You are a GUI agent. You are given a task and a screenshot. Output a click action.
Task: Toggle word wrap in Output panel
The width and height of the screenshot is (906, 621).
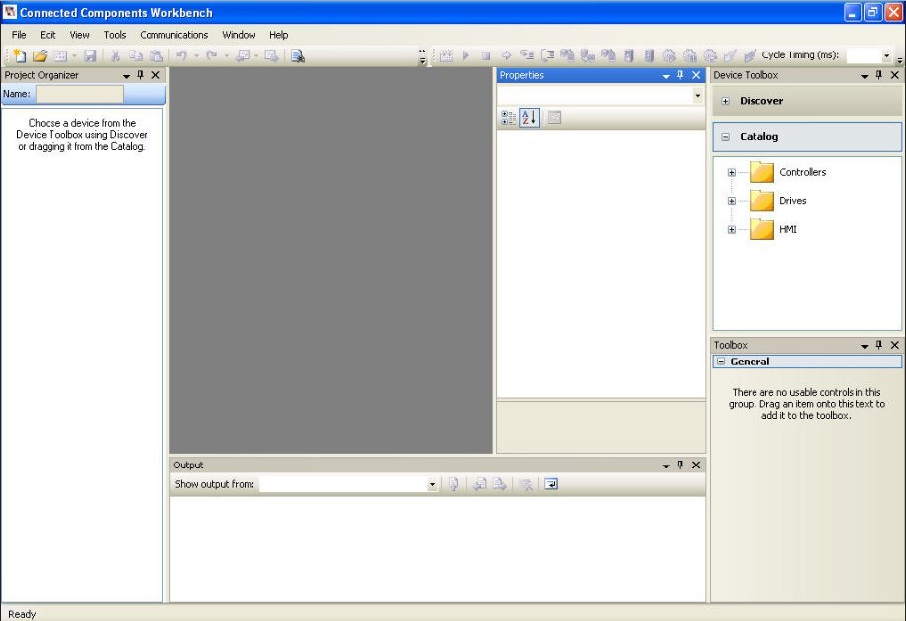tap(552, 484)
